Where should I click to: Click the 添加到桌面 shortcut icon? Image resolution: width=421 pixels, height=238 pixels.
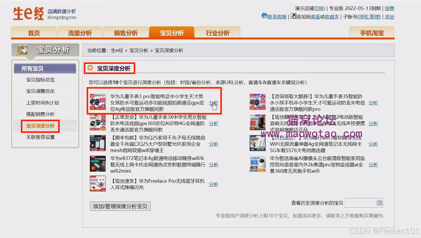pos(293,16)
